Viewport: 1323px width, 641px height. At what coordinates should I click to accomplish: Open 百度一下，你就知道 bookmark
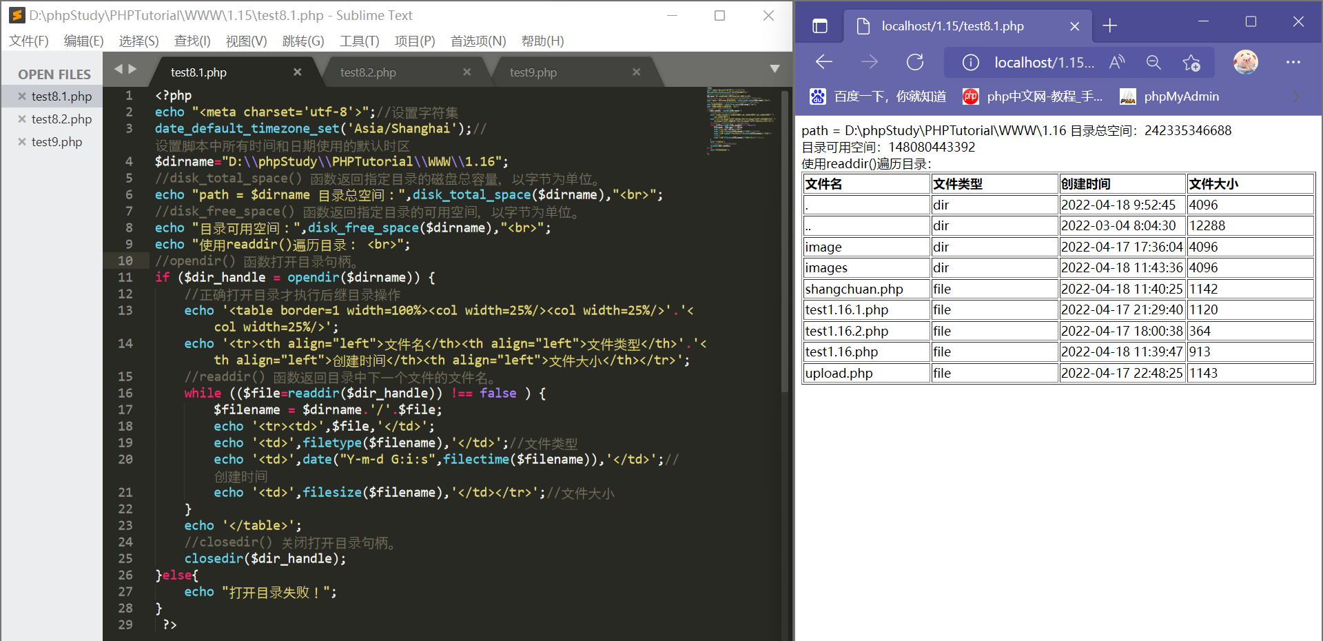pyautogui.click(x=878, y=96)
